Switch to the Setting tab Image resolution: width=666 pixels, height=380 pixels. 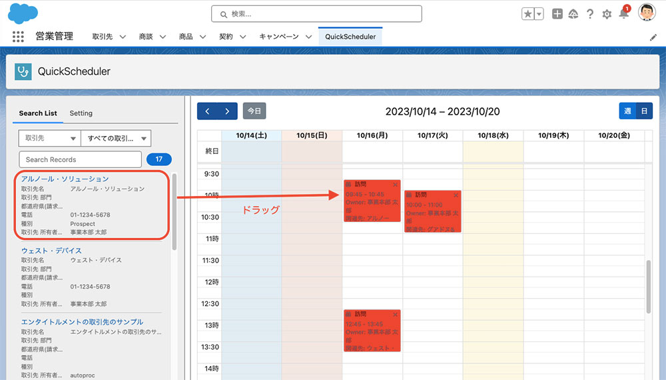[x=81, y=113]
